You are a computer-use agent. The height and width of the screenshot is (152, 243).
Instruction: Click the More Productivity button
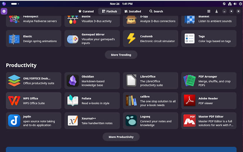[x=121, y=137]
